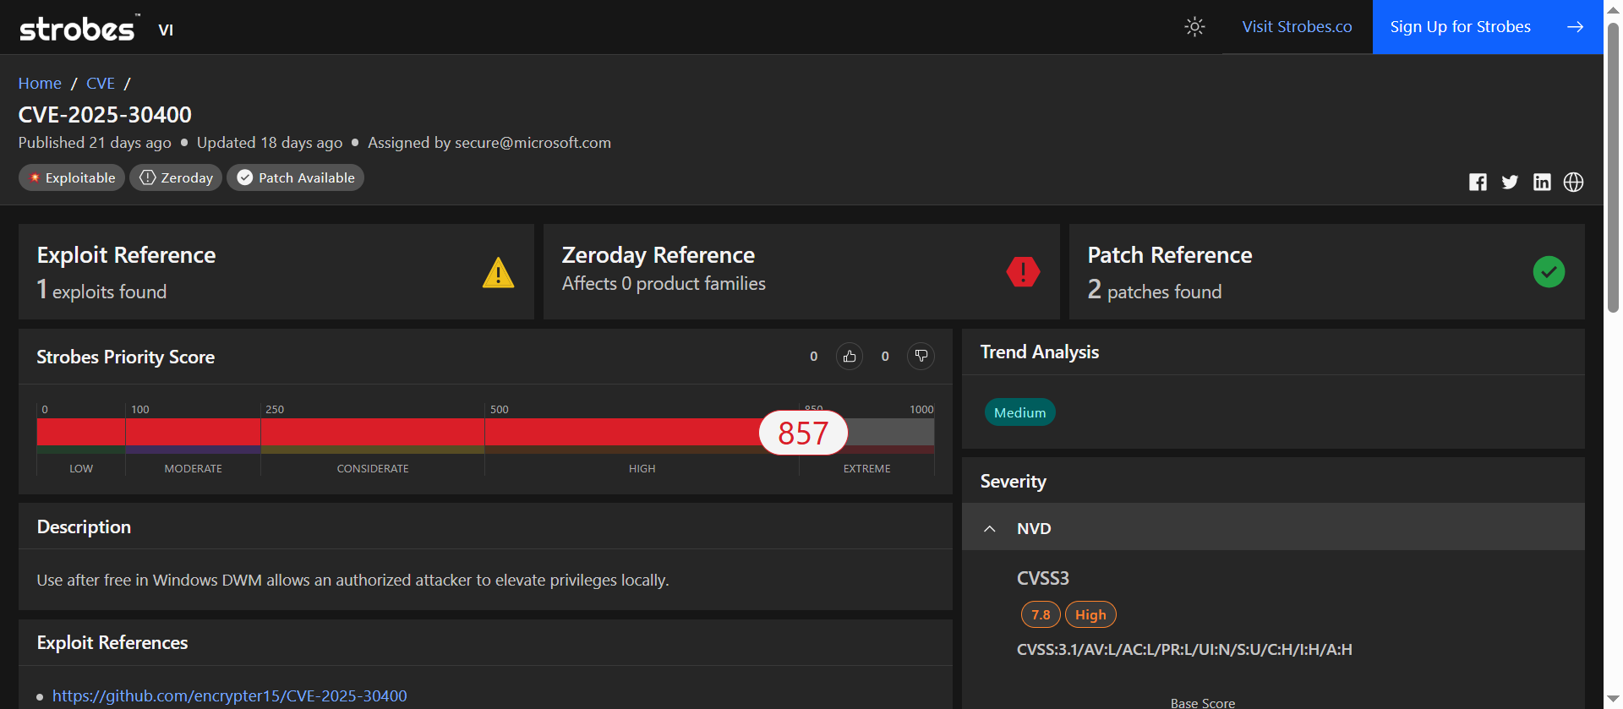
Task: Downvote the Strobes Priority Score
Action: [x=921, y=357]
